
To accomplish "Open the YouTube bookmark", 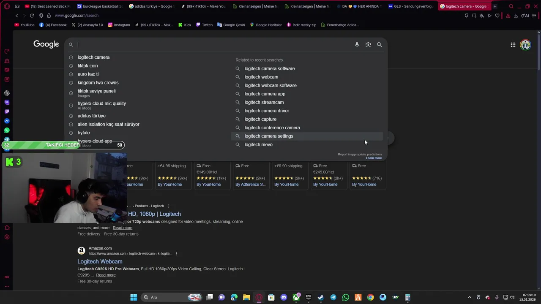I will click(x=25, y=25).
